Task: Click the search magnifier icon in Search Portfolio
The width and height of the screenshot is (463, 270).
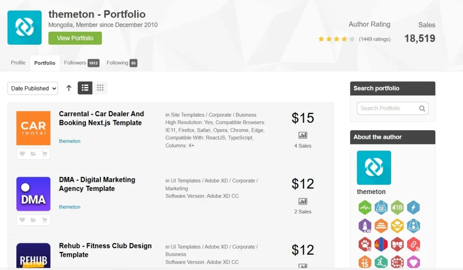Action: (x=422, y=109)
